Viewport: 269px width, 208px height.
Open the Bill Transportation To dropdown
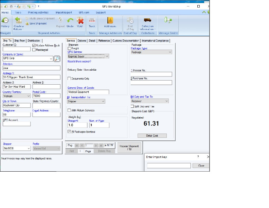(103, 101)
